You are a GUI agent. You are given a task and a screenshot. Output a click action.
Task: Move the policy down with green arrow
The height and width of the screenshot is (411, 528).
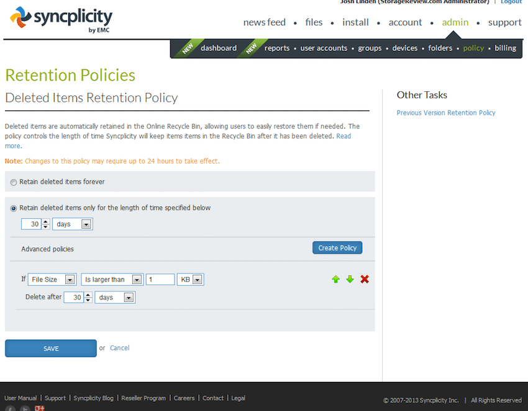[x=350, y=279]
